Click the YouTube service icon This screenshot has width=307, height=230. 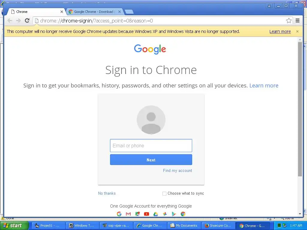(146, 214)
